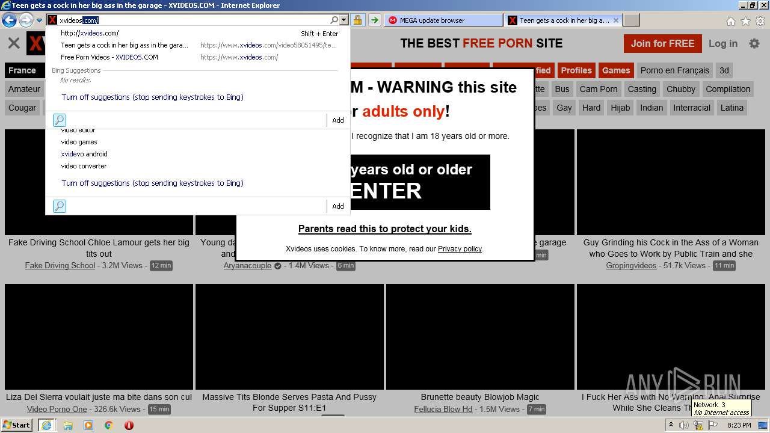Click the network tray icon
This screenshot has height=433, width=770.
tap(698, 425)
